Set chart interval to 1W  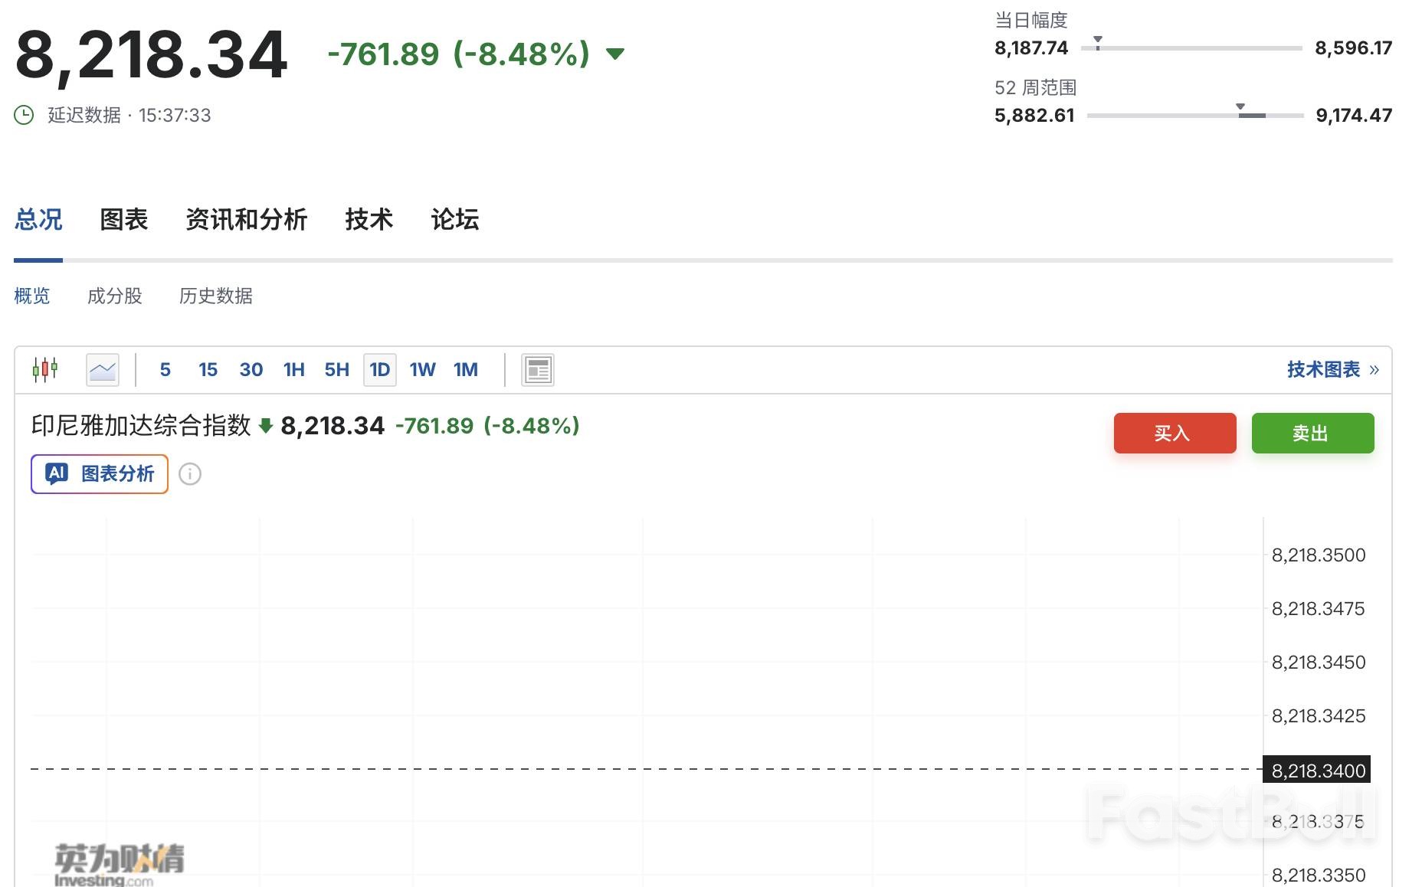422,370
